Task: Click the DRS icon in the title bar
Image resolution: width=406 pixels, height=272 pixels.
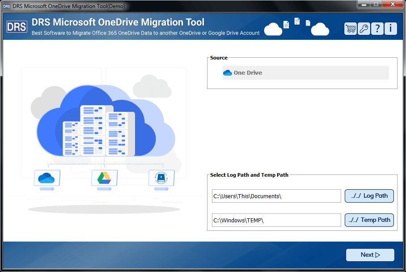Action: [x=6, y=6]
